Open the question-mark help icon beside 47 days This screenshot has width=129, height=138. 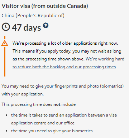[x=46, y=25]
